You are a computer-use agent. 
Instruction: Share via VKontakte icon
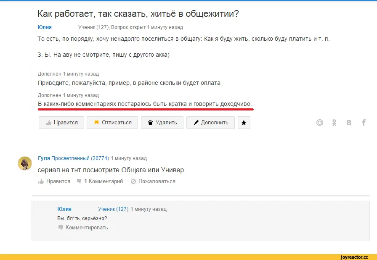tap(349, 123)
